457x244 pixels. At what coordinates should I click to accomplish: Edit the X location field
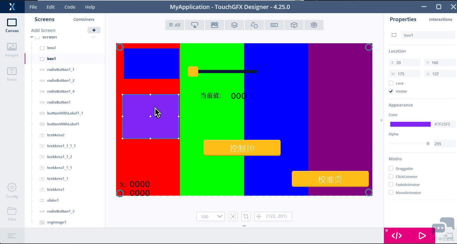[x=405, y=63]
